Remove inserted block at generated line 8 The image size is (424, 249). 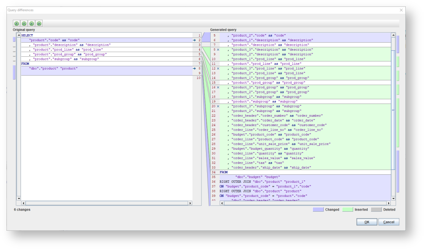tap(218, 49)
